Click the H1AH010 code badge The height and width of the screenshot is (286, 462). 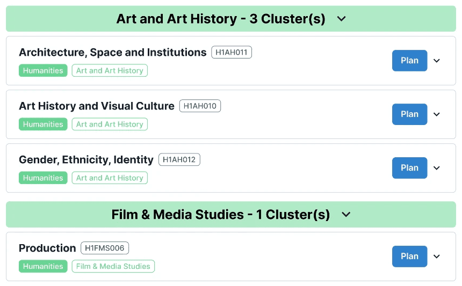200,106
